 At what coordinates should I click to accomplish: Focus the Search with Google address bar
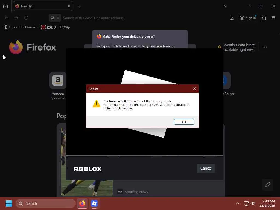93,18
